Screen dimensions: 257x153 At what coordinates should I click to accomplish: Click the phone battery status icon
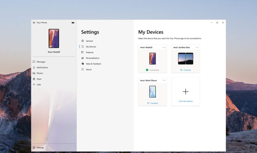(73, 23)
